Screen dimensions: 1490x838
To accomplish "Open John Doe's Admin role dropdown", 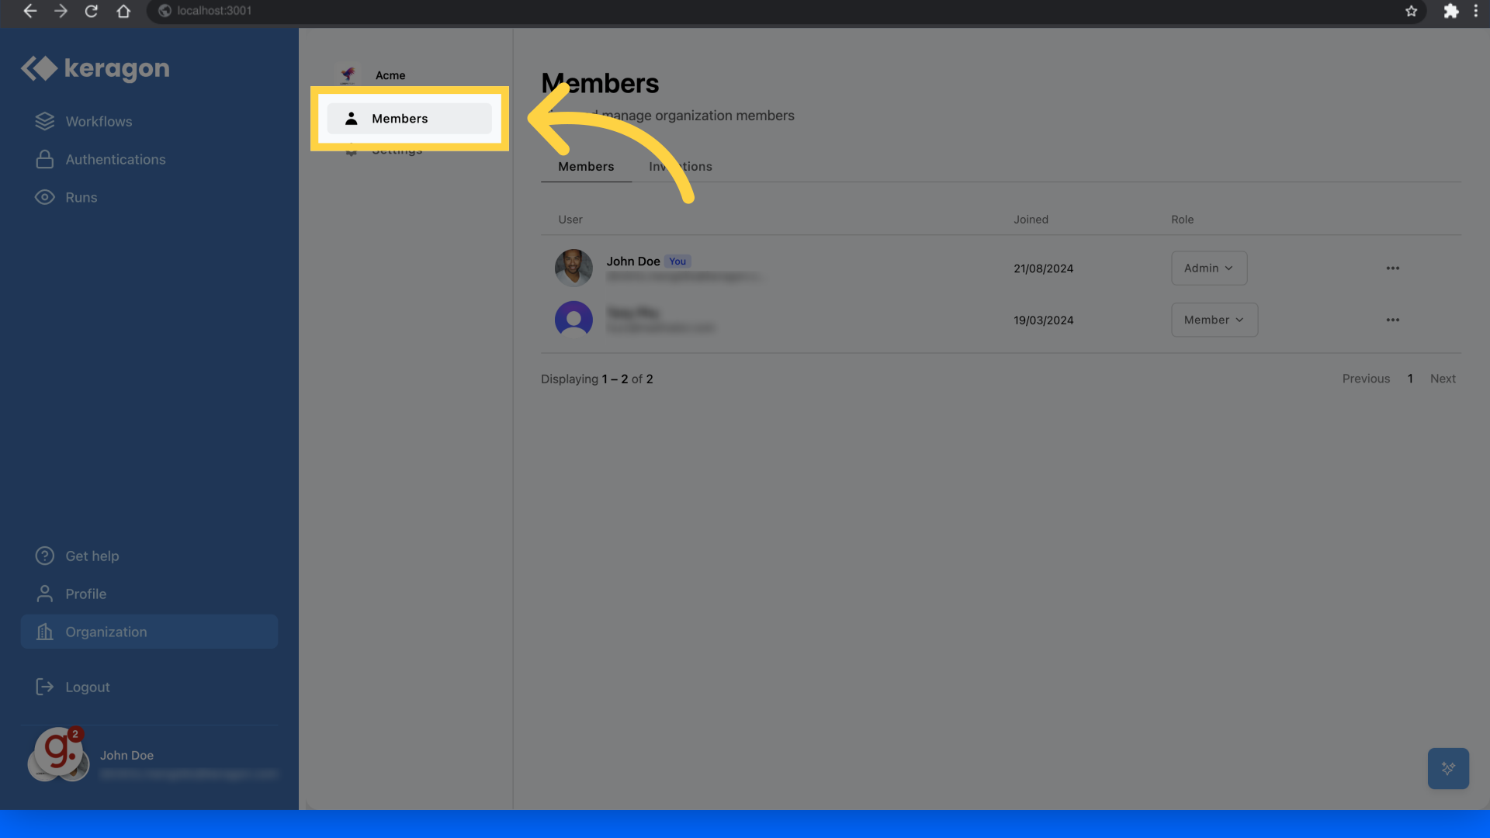I will 1209,268.
